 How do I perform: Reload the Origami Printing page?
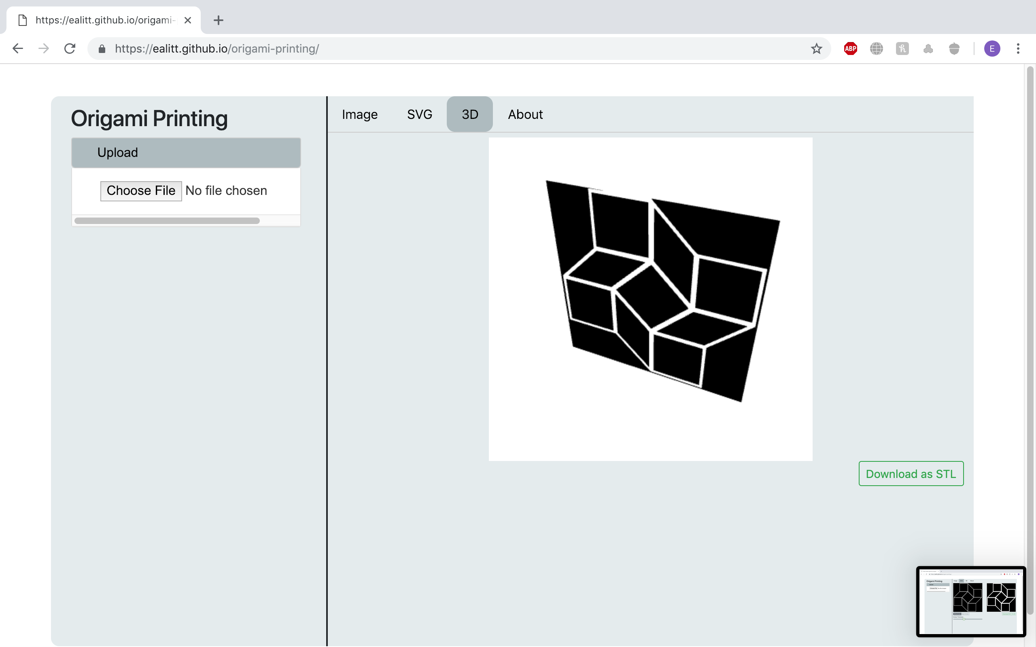(x=70, y=49)
